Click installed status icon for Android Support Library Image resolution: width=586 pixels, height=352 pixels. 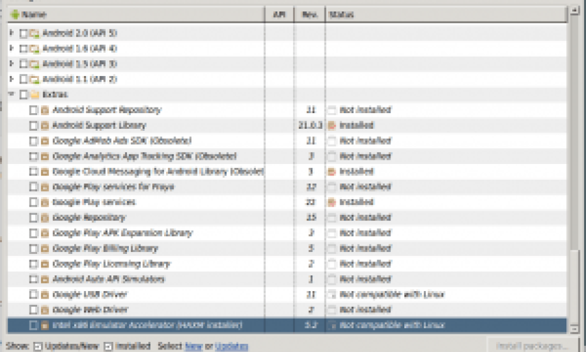[x=332, y=126]
